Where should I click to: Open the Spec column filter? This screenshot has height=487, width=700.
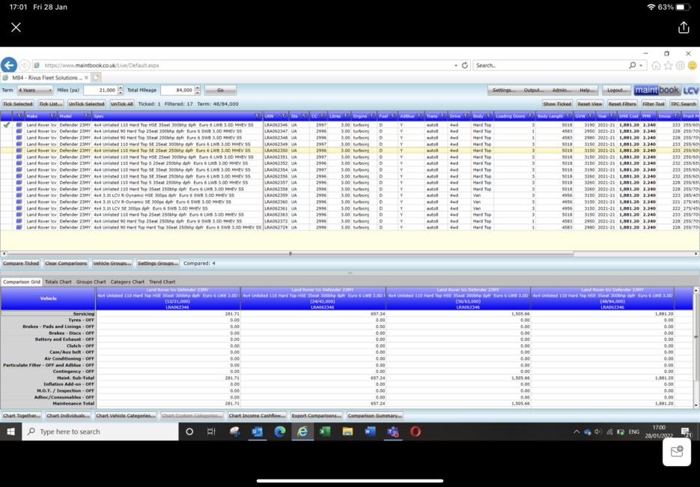click(x=257, y=116)
